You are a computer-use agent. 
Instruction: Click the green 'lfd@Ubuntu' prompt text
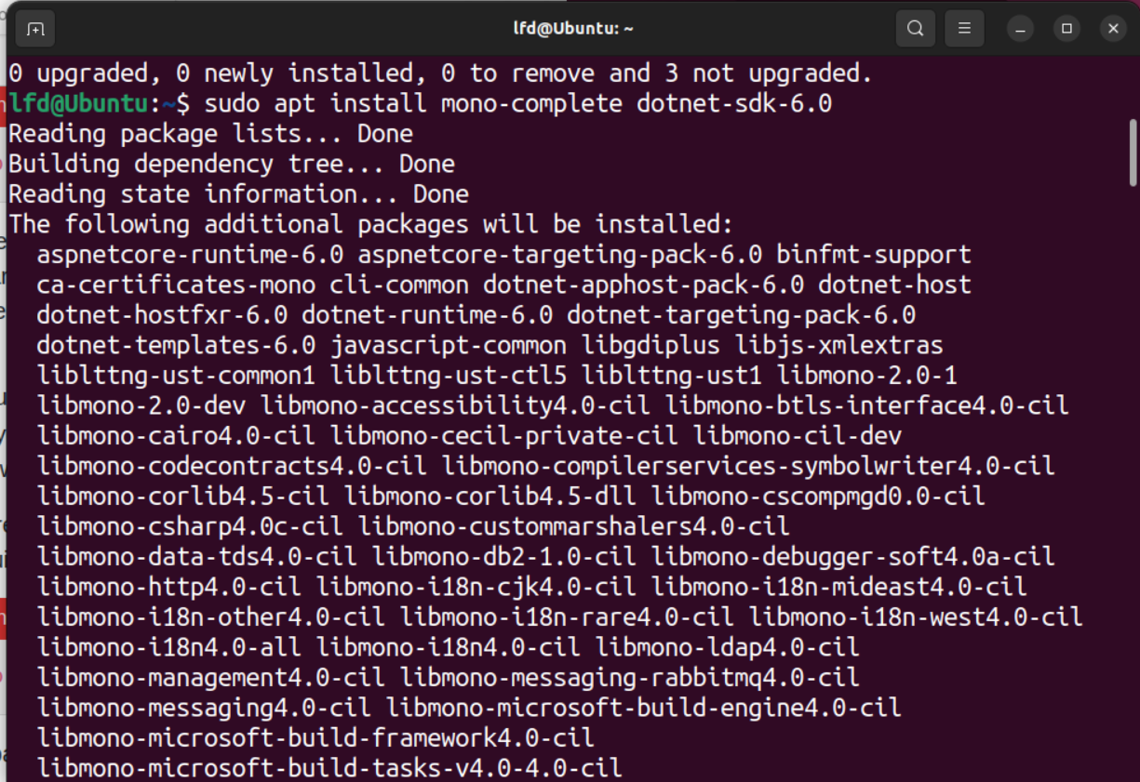click(x=79, y=103)
